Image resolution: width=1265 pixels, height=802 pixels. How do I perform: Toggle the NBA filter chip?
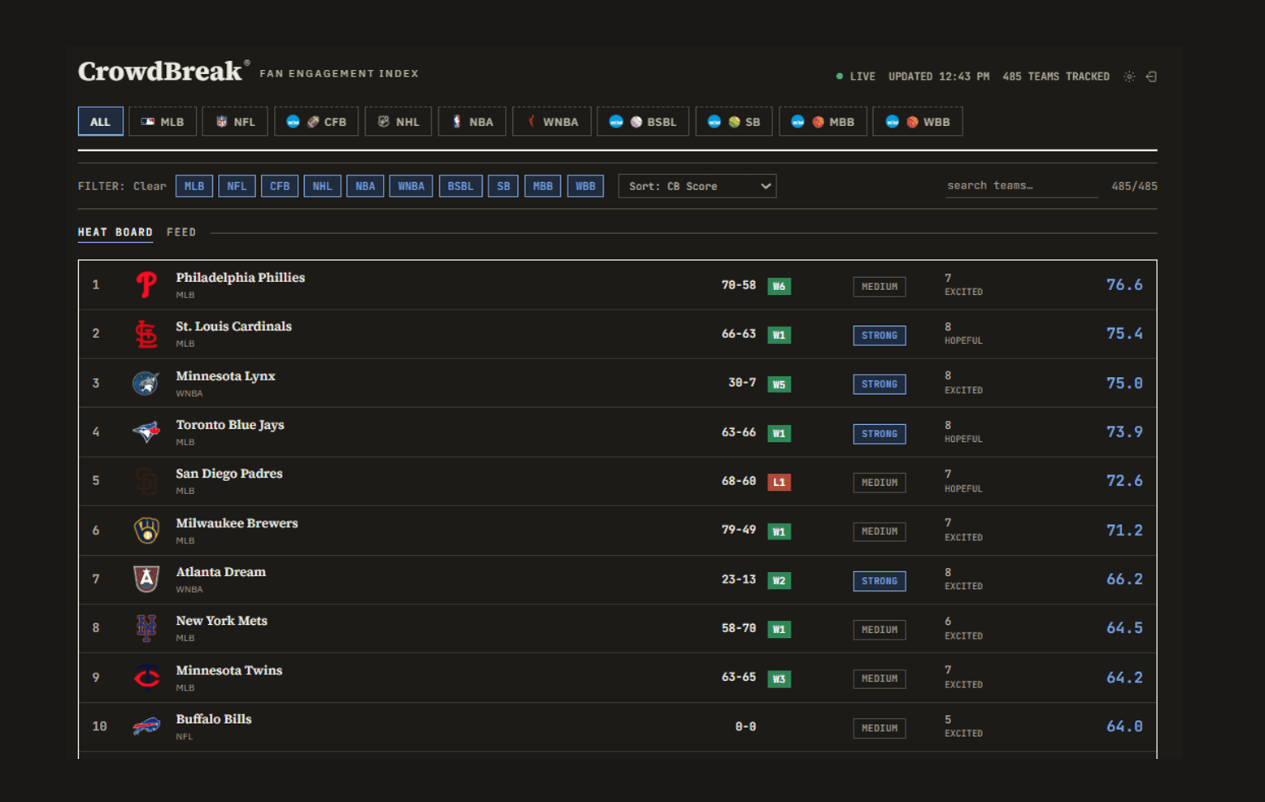pyautogui.click(x=365, y=186)
